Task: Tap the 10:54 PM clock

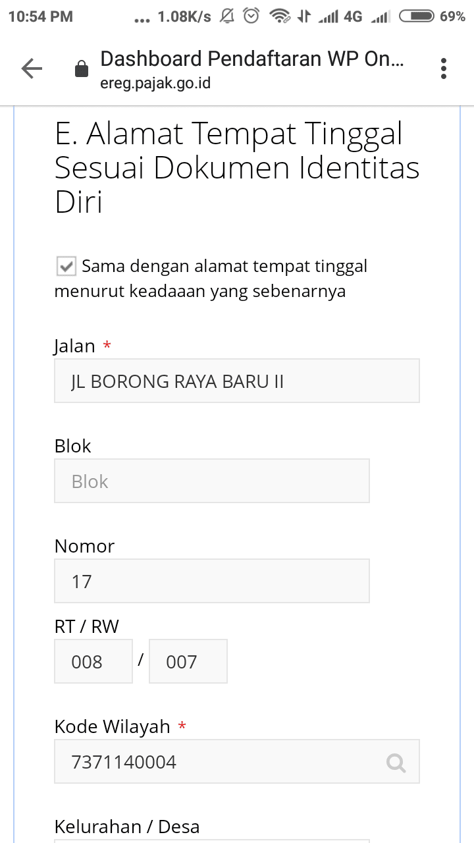Action: [x=41, y=16]
